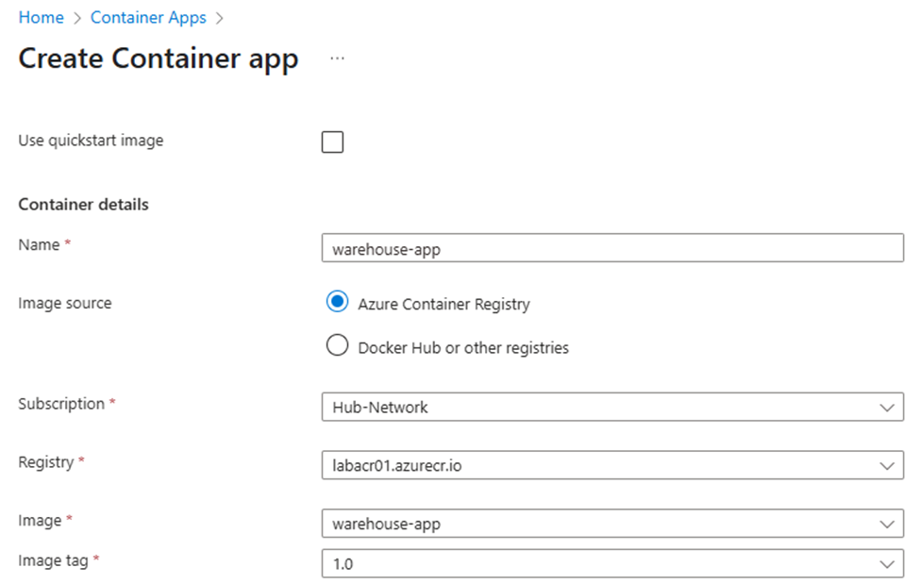This screenshot has width=920, height=584.
Task: Enable the Use quickstart image checkbox
Action: pos(333,142)
